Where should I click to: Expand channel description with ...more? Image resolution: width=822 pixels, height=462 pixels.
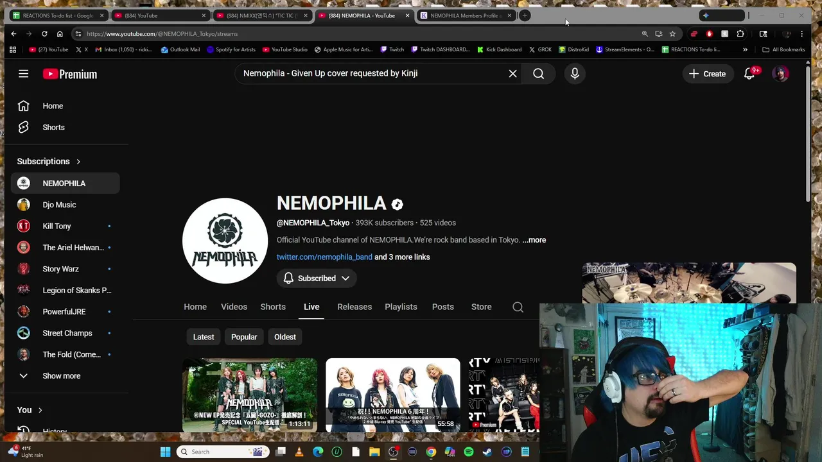(x=534, y=240)
